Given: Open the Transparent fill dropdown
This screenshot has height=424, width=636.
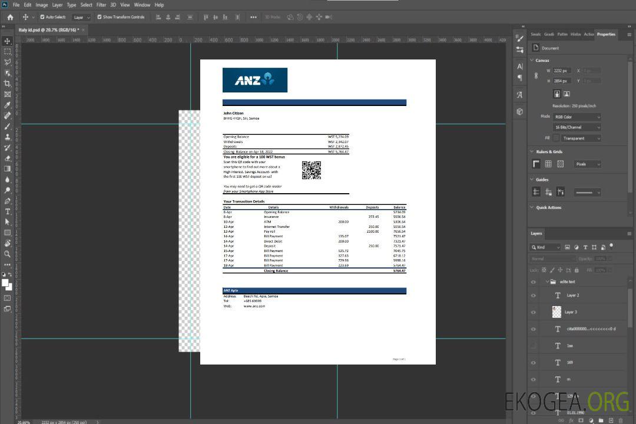Looking at the screenshot, I should 581,138.
